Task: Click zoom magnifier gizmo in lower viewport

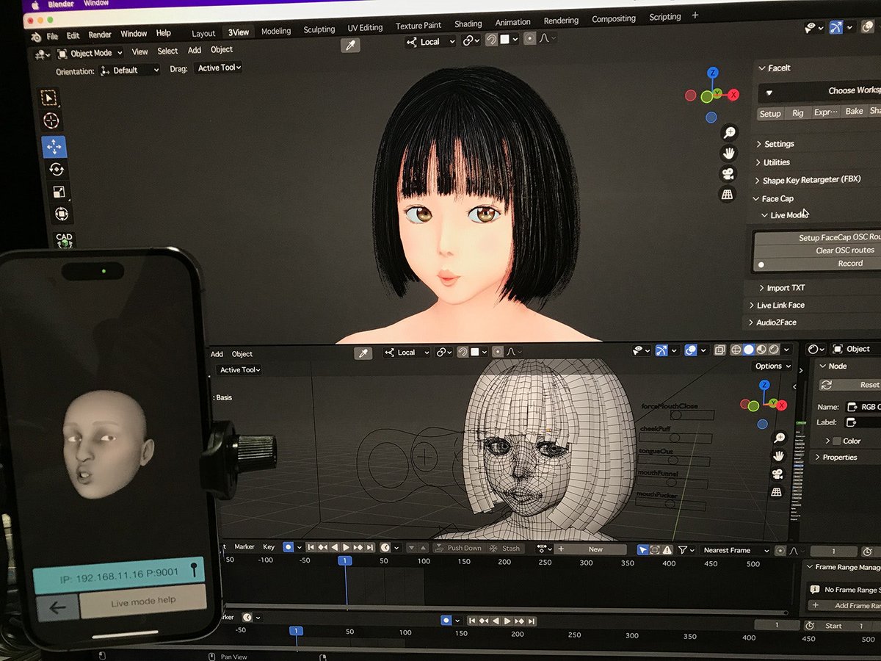Action: (779, 438)
